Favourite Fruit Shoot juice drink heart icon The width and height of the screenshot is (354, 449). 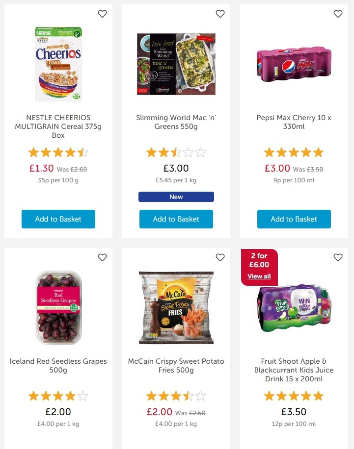[338, 257]
